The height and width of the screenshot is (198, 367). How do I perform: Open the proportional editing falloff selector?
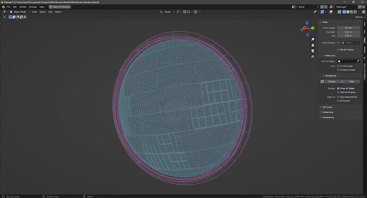pyautogui.click(x=199, y=12)
